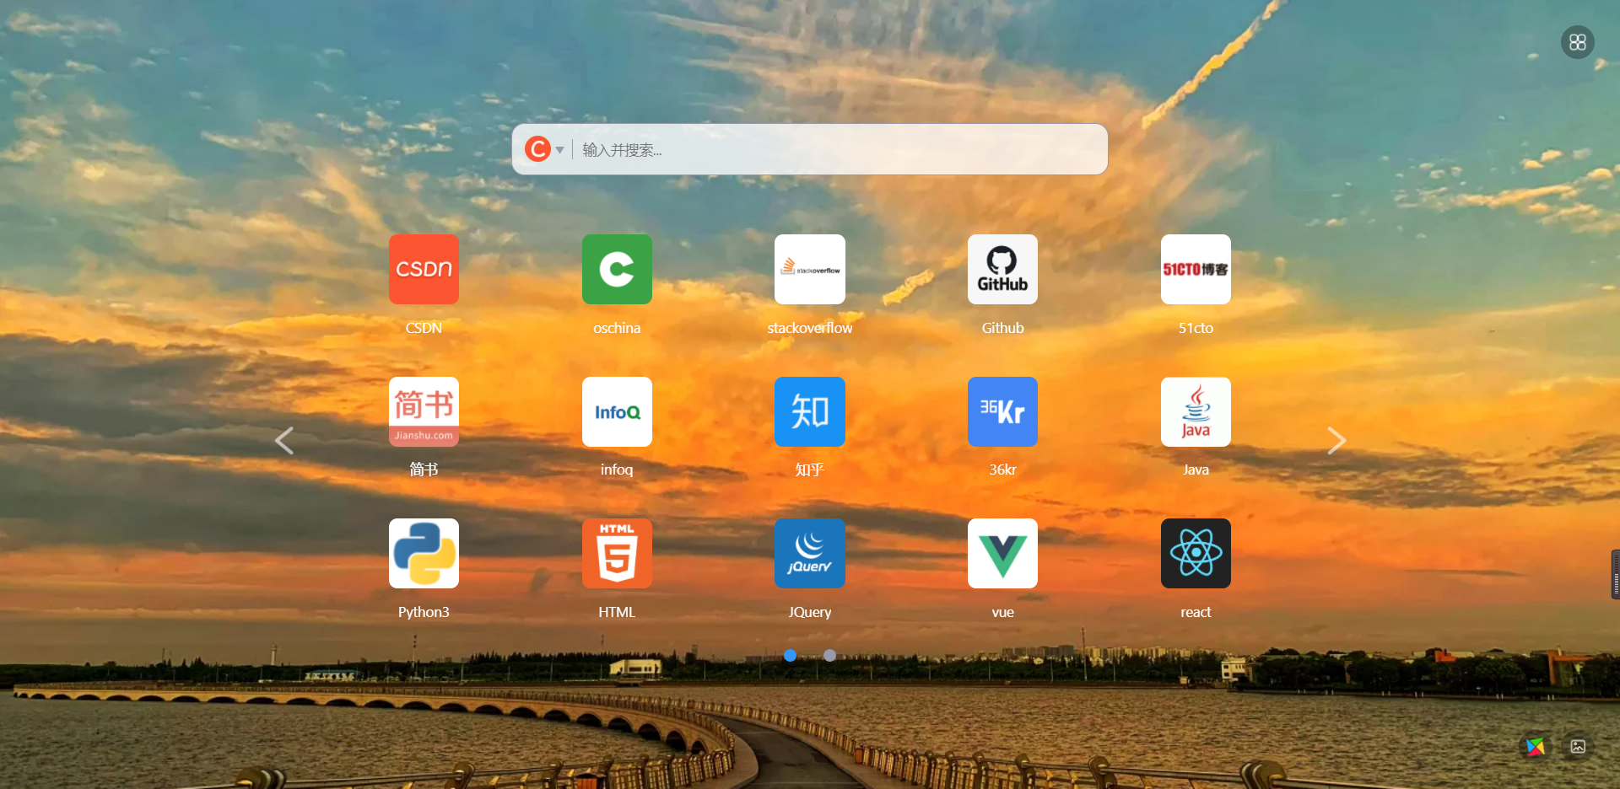Open the React shortcut icon
1620x789 pixels.
[1196, 553]
